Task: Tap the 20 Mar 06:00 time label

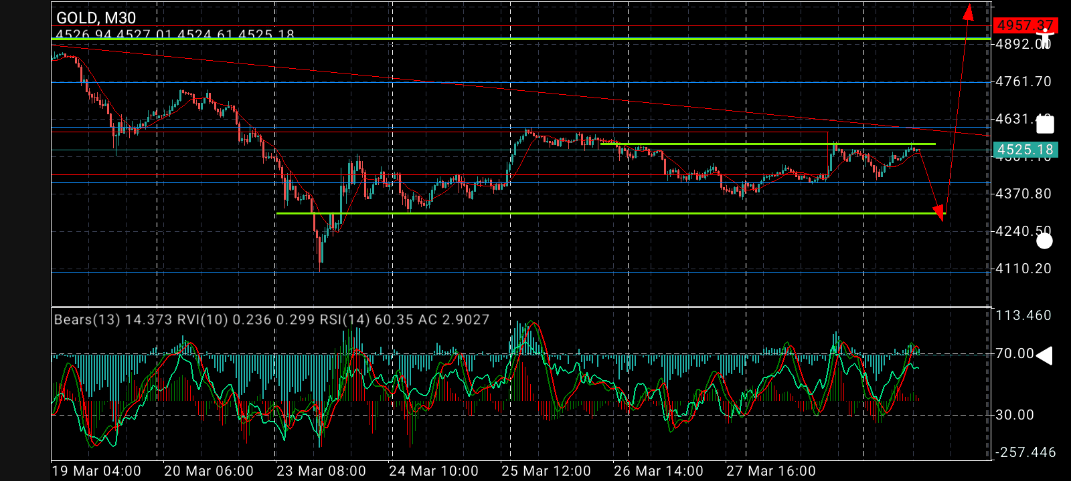Action: click(209, 471)
